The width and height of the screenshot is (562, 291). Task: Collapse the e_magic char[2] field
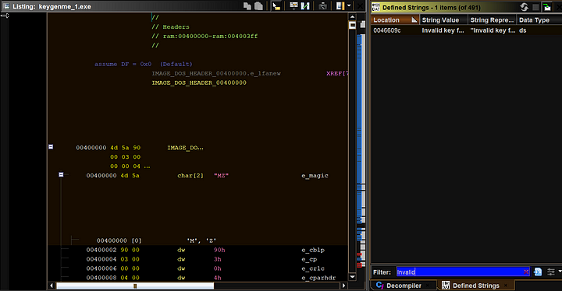[61, 175]
